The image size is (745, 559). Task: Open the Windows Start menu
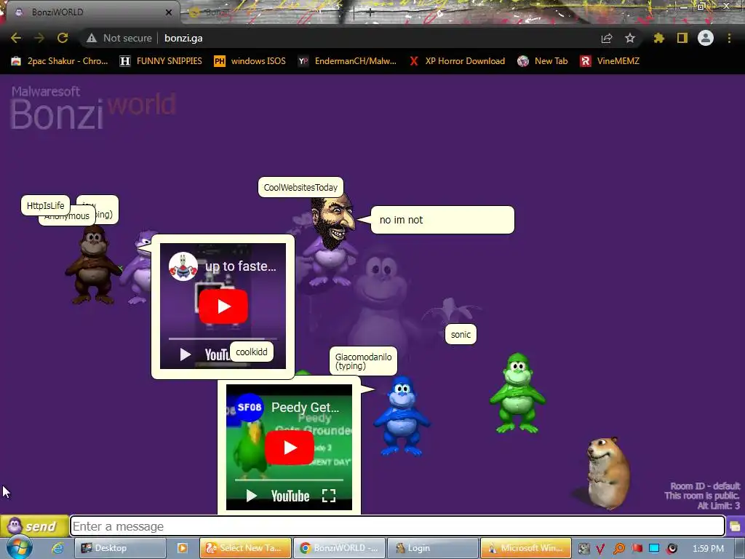(19, 547)
